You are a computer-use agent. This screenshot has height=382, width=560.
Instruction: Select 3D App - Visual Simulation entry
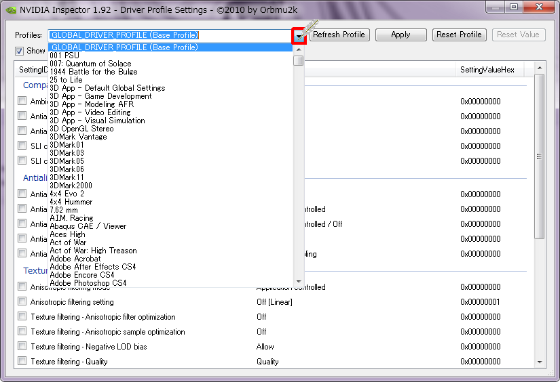tap(170, 121)
